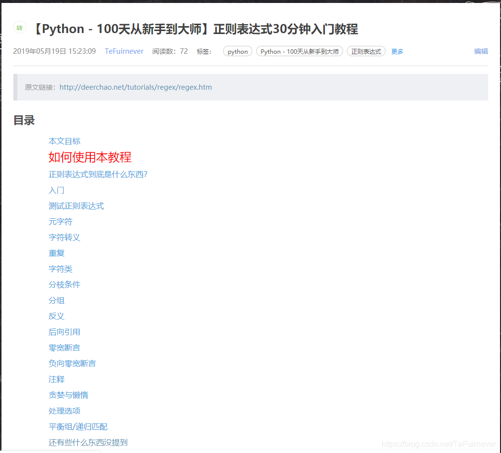The image size is (501, 453).
Task: Open the Python - 100天从新手到大师 tag
Action: [x=299, y=51]
